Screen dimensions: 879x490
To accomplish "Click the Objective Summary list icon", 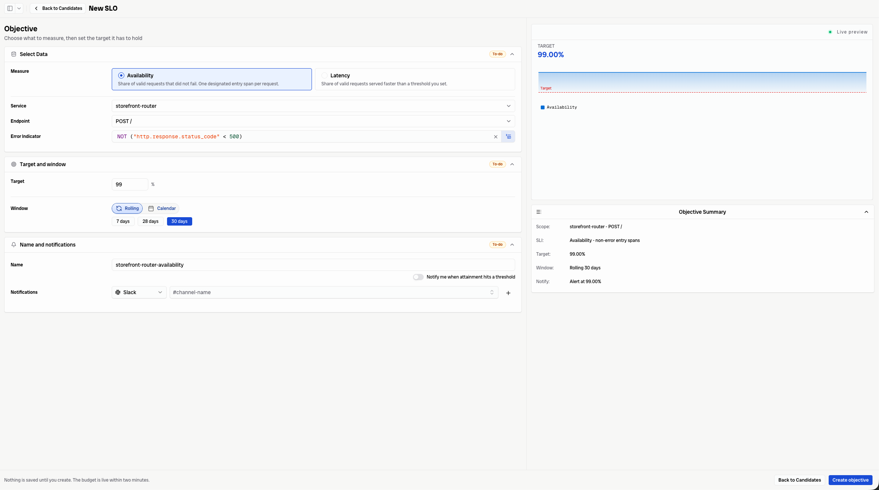I will click(x=539, y=212).
